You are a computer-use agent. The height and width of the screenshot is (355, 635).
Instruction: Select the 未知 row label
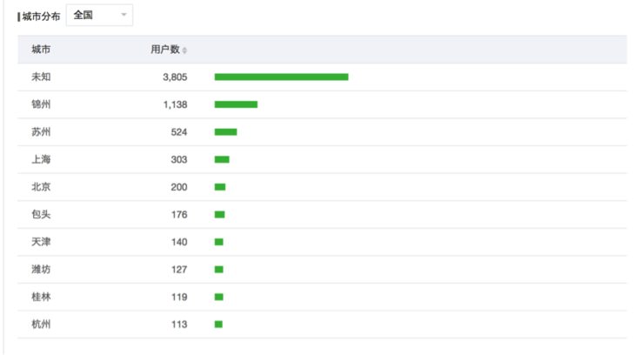coord(41,77)
